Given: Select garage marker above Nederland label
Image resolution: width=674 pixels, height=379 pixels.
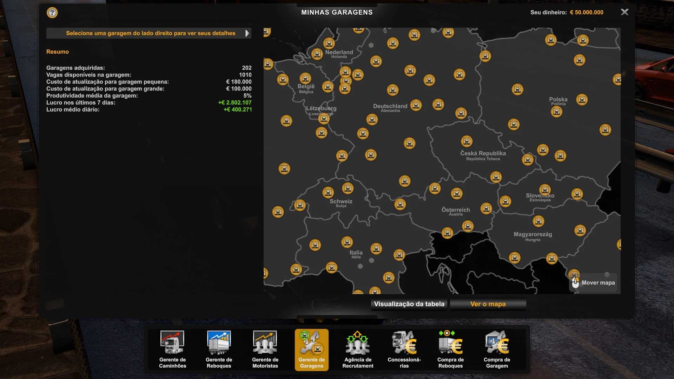Looking at the screenshot, I should pos(329,44).
